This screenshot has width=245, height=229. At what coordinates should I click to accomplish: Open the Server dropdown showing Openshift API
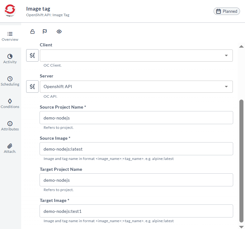tap(136, 86)
